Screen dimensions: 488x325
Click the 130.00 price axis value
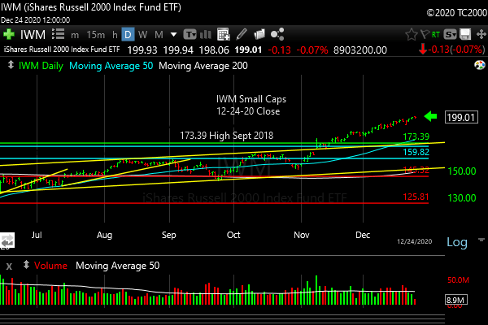(x=462, y=197)
